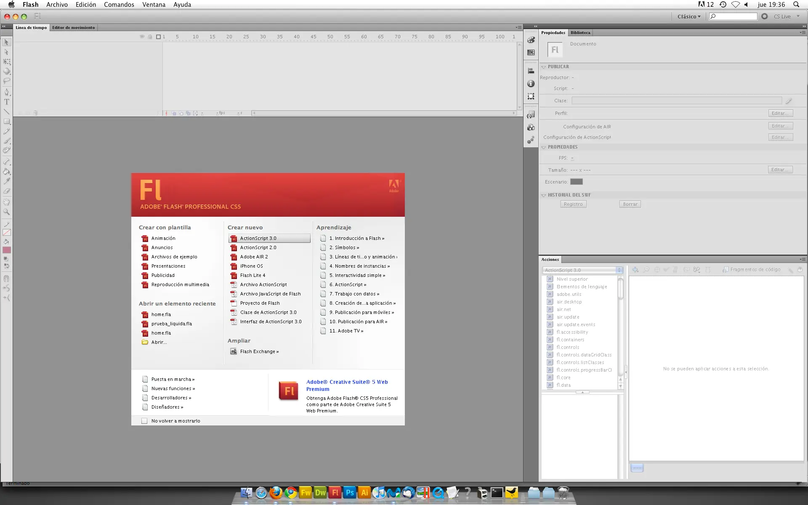
Task: Open the Archivo menu
Action: coord(57,5)
